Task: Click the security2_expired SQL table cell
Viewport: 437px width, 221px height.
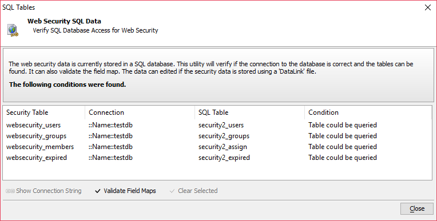Action: (x=224, y=158)
